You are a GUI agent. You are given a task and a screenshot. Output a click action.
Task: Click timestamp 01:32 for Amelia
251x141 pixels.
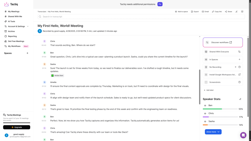click(44, 86)
